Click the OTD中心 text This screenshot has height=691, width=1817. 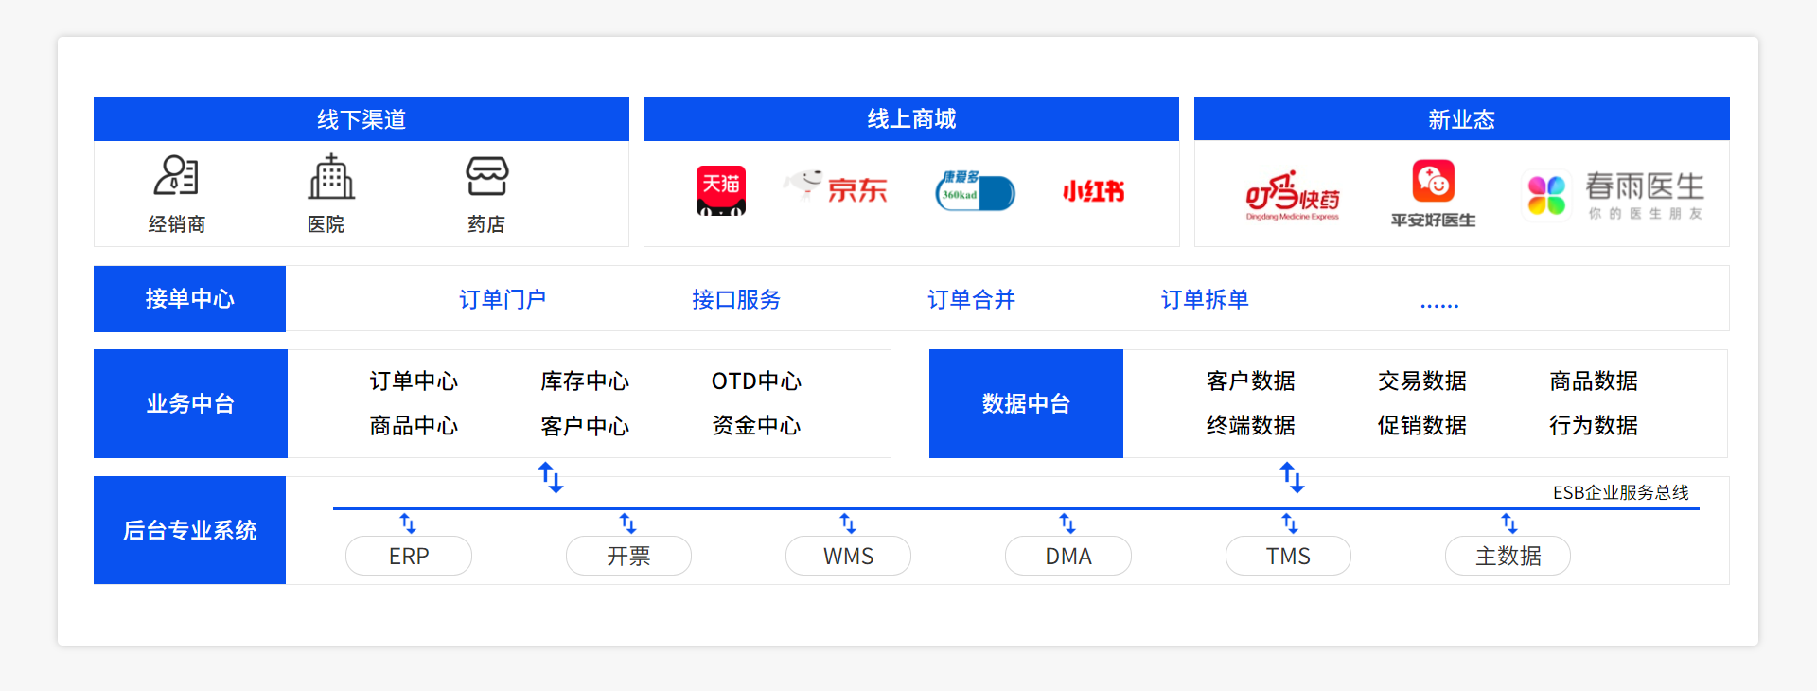756,381
